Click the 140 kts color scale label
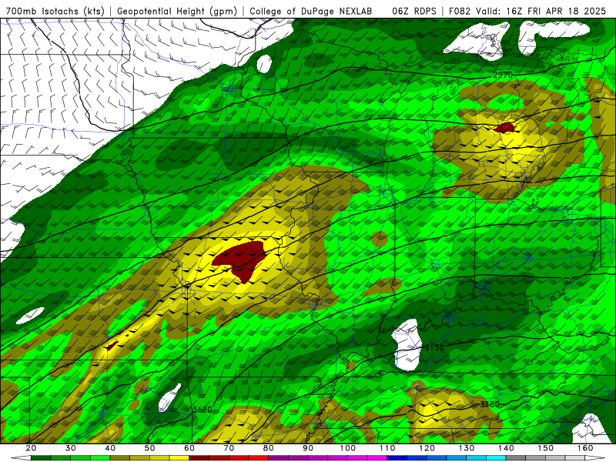This screenshot has width=616, height=462. point(506,448)
